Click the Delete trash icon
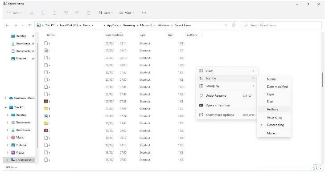This screenshot has height=174, width=329. pos(89,13)
